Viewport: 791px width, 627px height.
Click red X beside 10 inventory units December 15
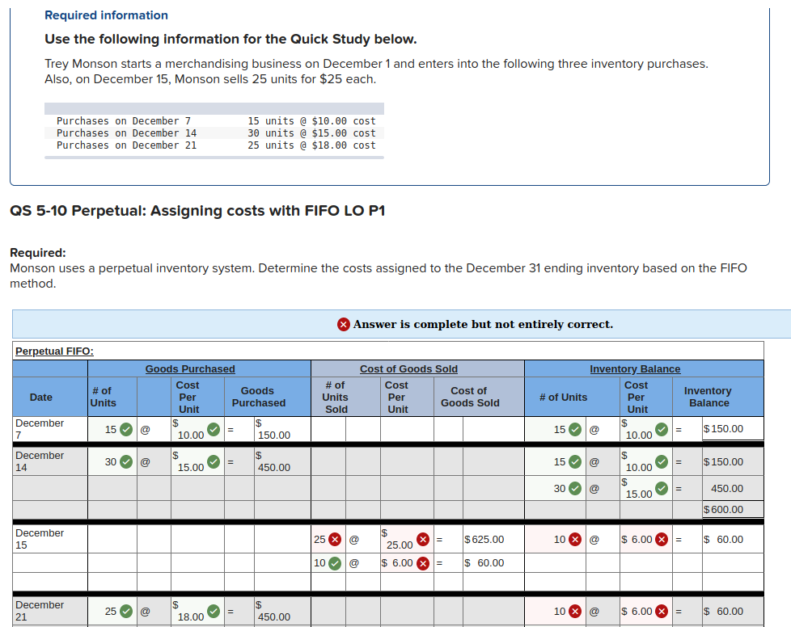click(575, 539)
